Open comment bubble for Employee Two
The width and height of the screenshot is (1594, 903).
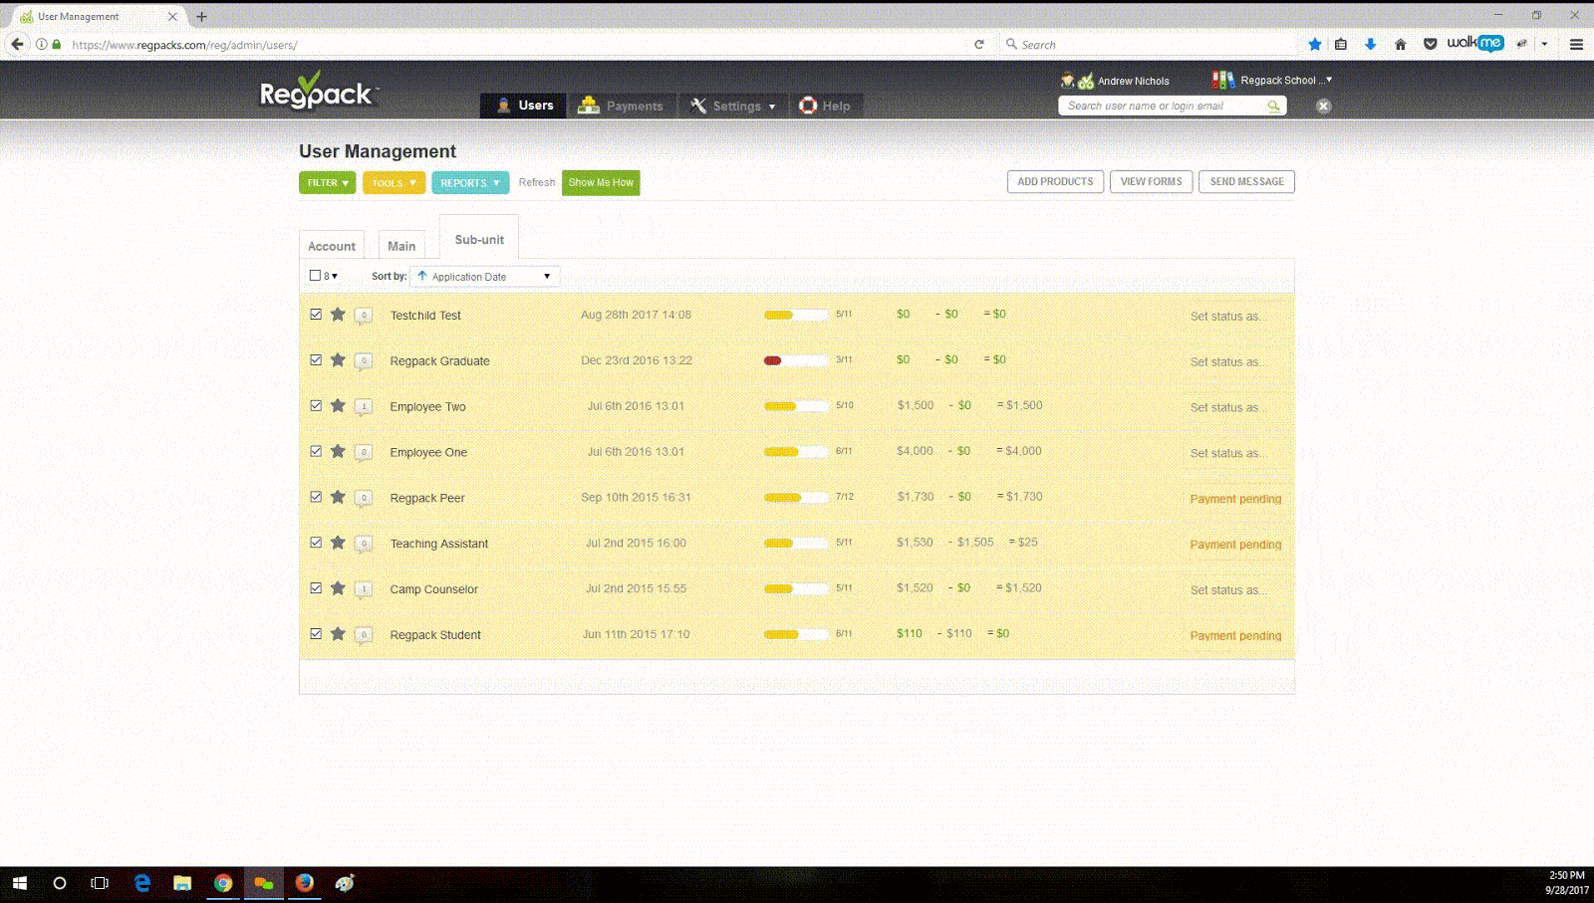point(364,406)
